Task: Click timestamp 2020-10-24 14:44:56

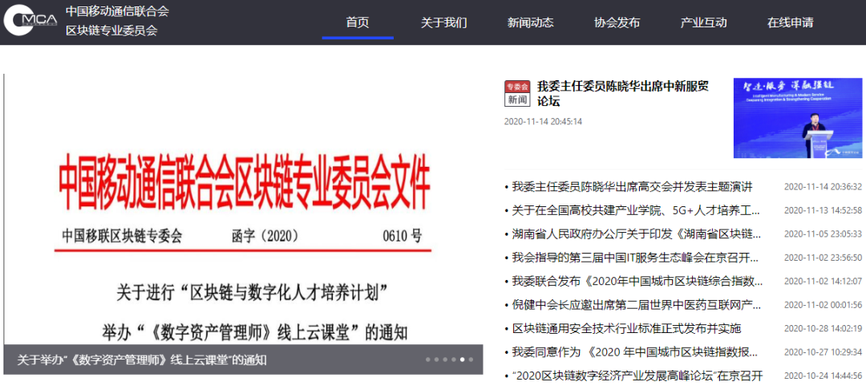Action: 823,376
